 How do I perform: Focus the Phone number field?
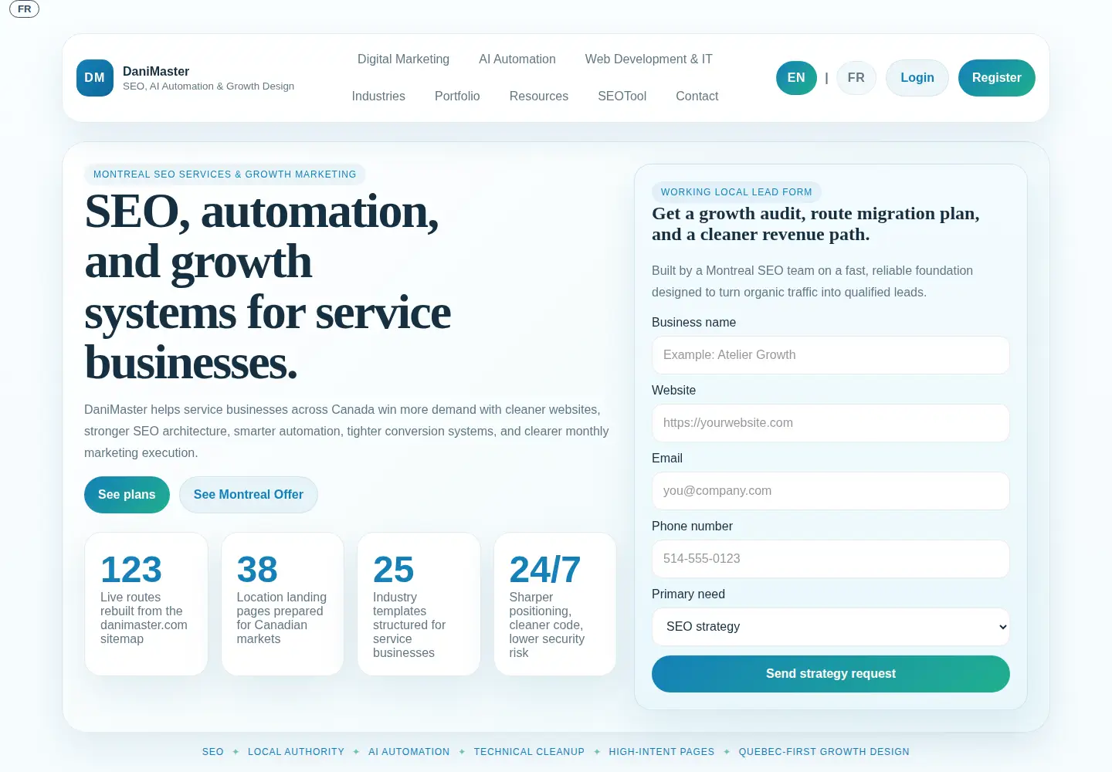pos(831,559)
